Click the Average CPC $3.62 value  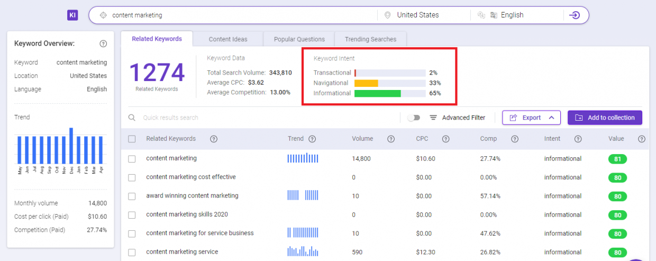256,83
